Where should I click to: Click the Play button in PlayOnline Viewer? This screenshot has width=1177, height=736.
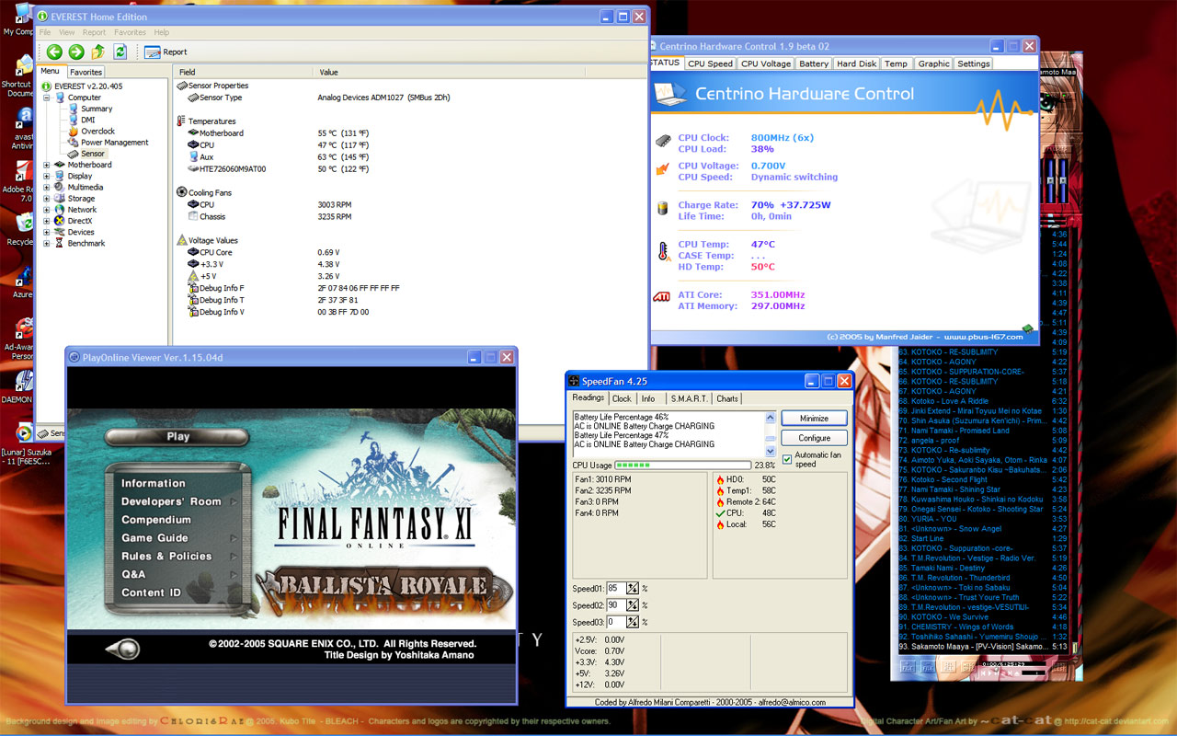177,437
